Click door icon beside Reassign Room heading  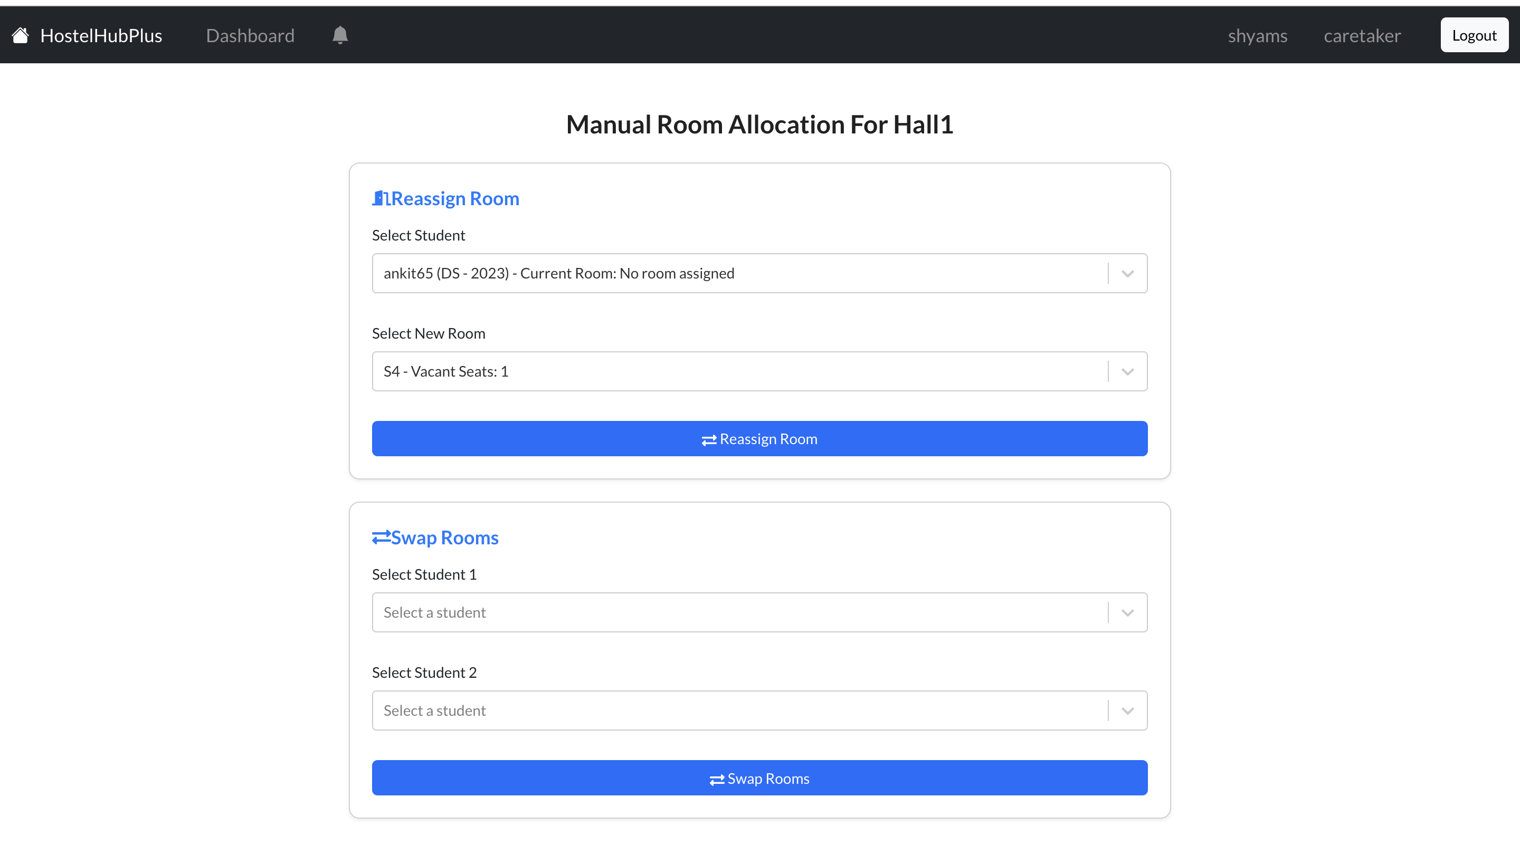[381, 198]
